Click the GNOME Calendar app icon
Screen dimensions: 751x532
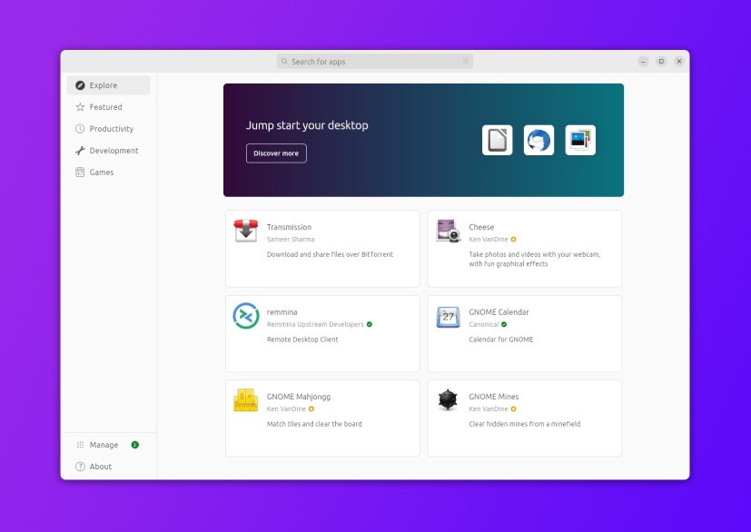449,317
